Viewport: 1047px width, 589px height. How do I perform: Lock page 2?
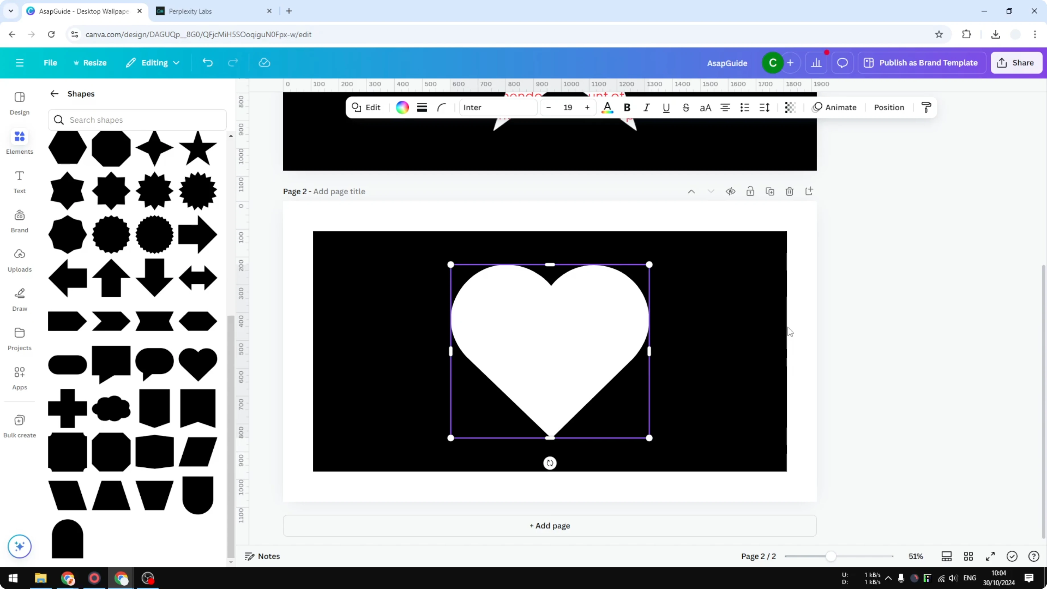(750, 191)
